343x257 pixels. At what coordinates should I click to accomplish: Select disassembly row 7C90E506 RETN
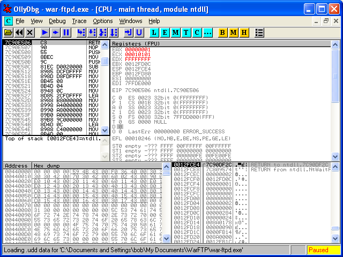tap(52, 42)
